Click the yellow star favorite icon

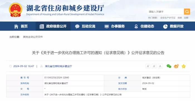pos(184,66)
